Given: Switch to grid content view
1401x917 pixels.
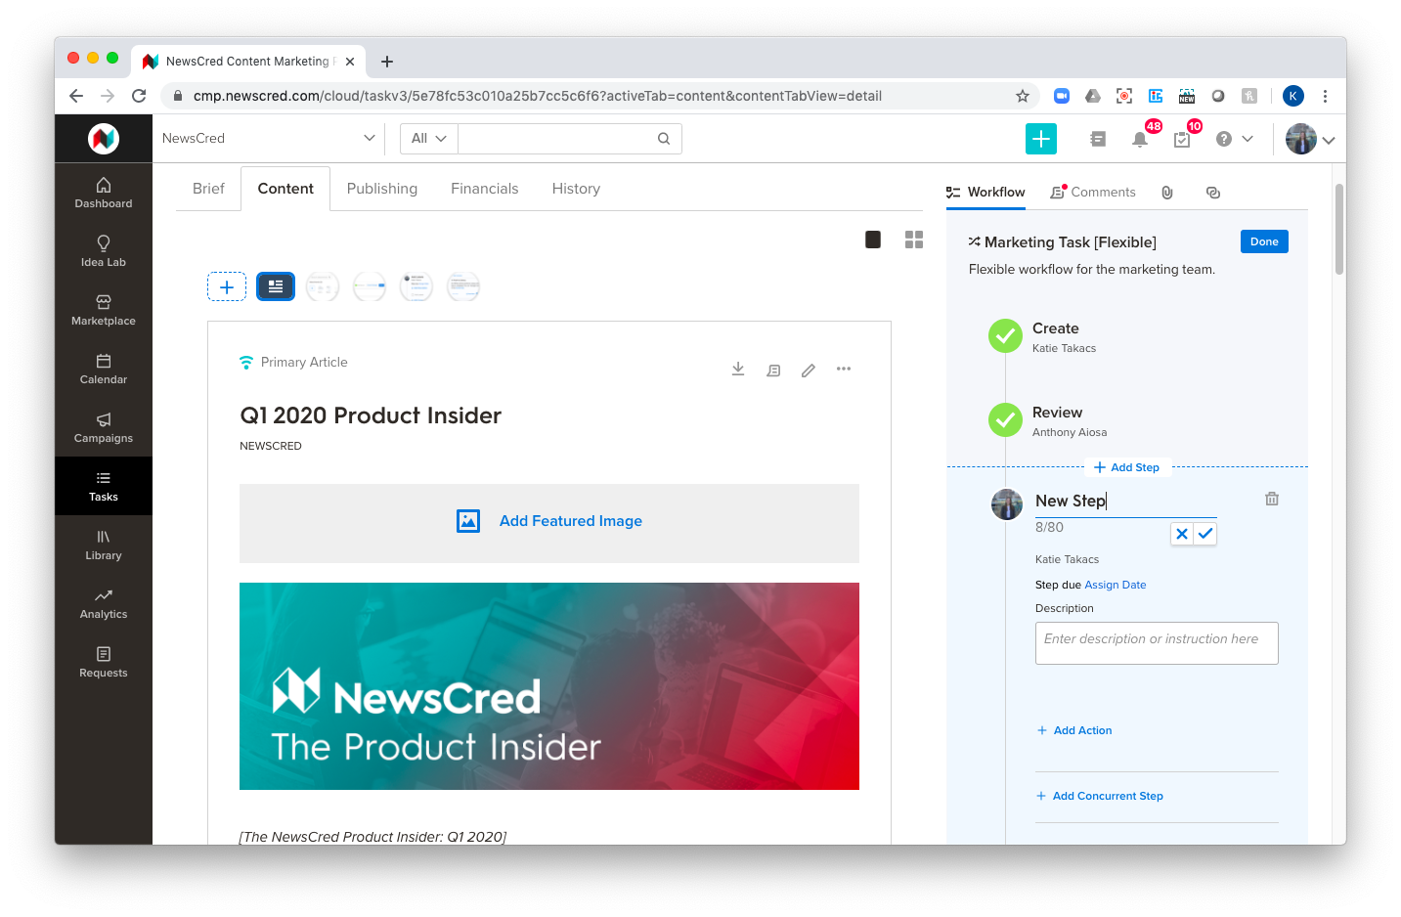Looking at the screenshot, I should (x=914, y=240).
